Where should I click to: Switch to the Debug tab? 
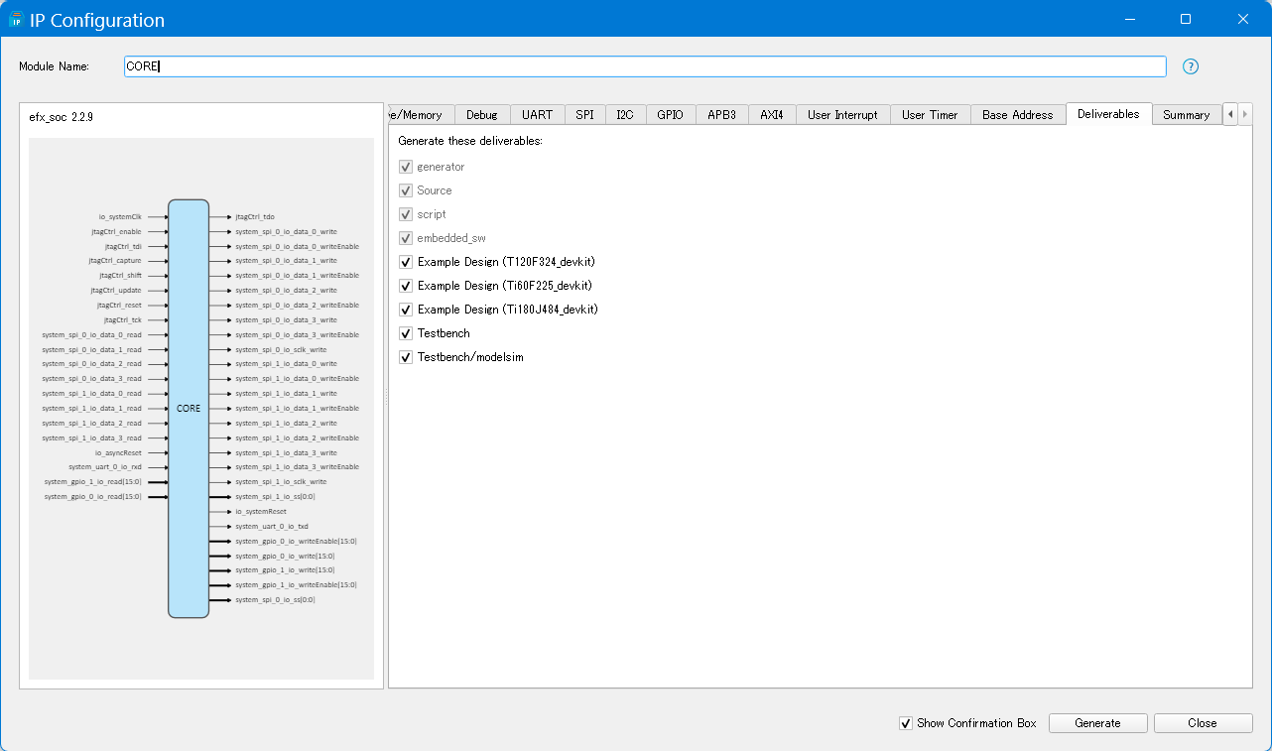click(x=481, y=115)
